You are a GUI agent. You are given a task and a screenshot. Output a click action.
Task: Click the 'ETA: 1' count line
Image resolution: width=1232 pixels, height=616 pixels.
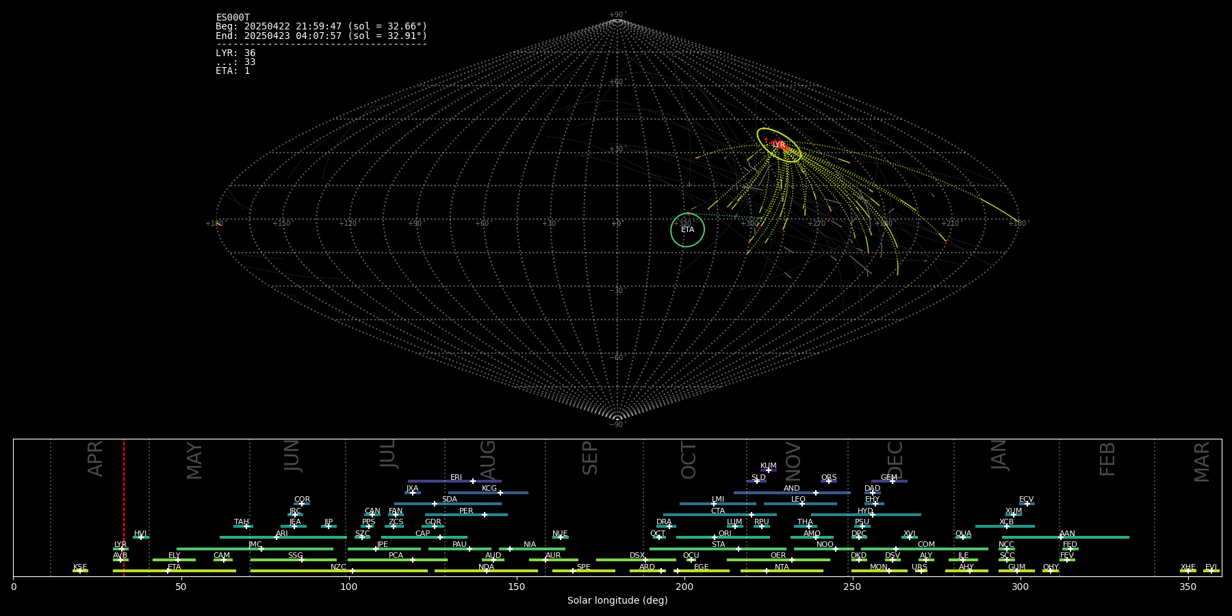[233, 70]
